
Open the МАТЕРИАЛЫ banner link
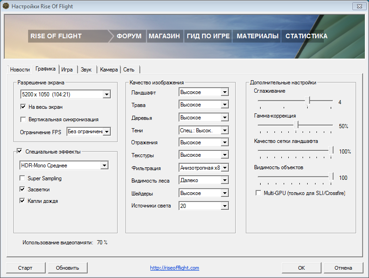[x=257, y=36]
